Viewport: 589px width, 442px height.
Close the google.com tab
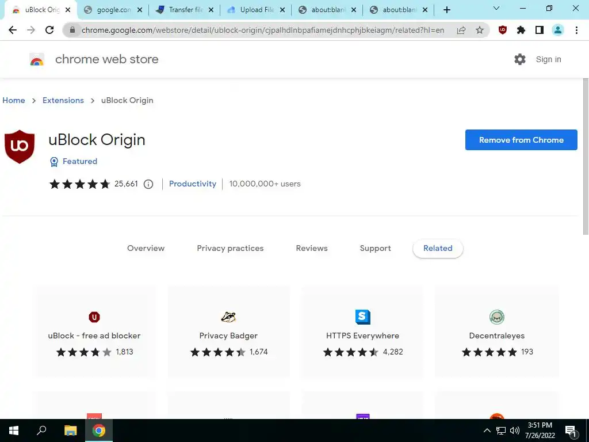pos(140,10)
